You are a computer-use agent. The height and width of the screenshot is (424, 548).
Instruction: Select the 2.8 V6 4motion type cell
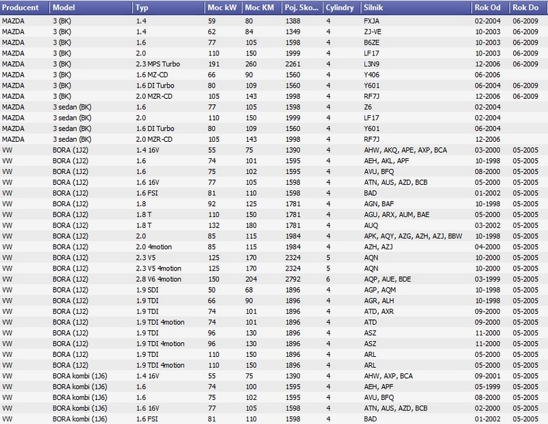pyautogui.click(x=159, y=279)
